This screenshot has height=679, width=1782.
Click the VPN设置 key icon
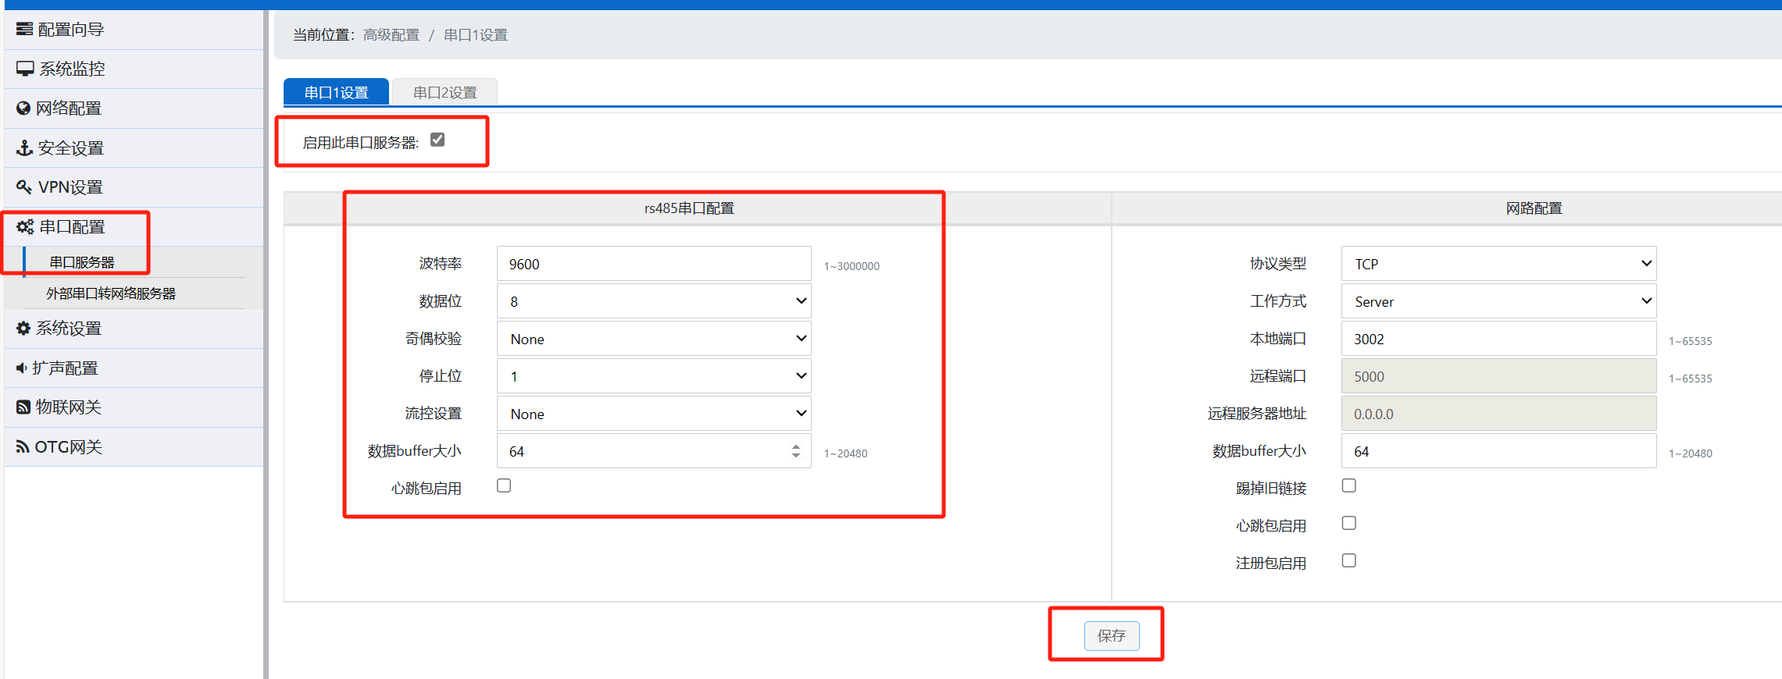coord(24,187)
